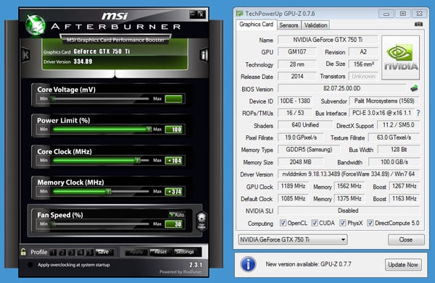435x283 pixels.
Task: Click the Fan Speed slider track
Action: (101, 224)
